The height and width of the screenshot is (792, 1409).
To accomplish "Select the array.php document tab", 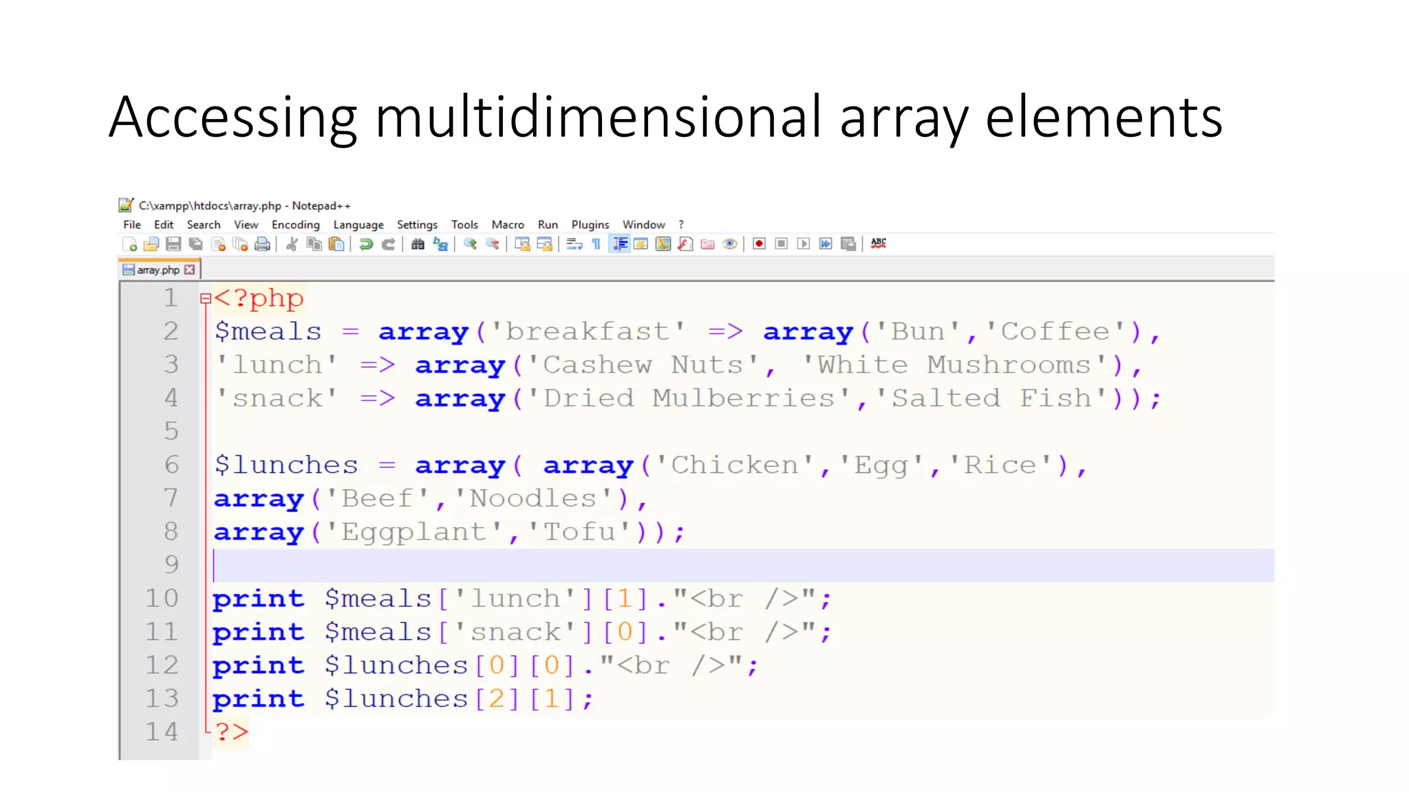I will click(x=158, y=270).
